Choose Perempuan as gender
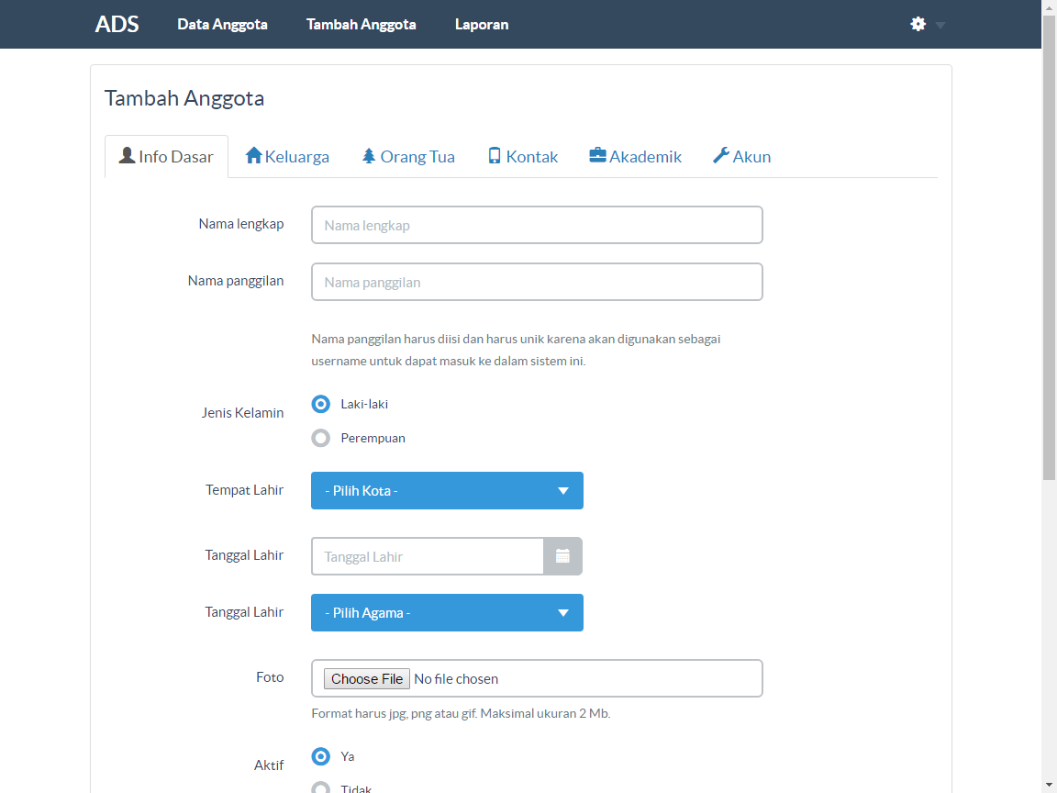This screenshot has height=793, width=1057. point(320,438)
